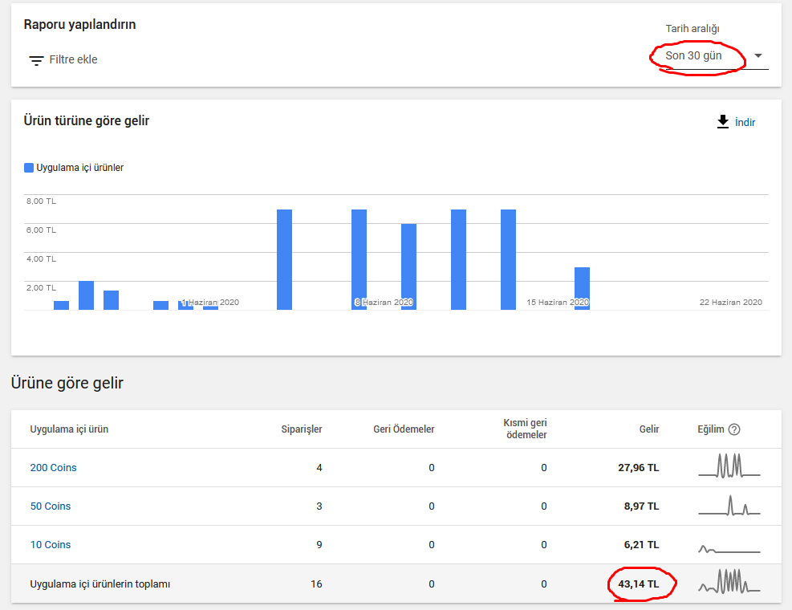
Task: Click the Ürün türüne göre gelir heading
Action: click(x=87, y=120)
